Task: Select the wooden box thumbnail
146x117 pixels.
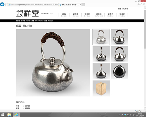Action: click(101, 88)
